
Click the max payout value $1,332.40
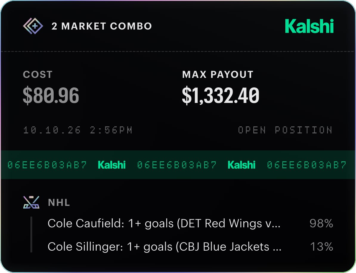click(x=220, y=95)
